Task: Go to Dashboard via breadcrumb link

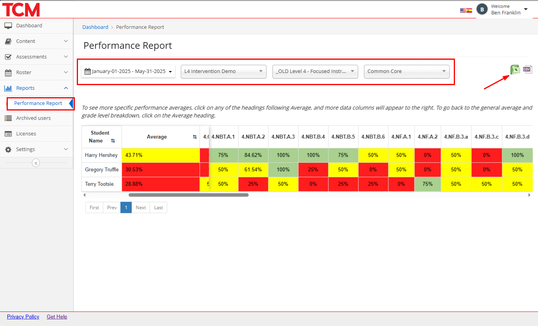Action: tap(95, 27)
